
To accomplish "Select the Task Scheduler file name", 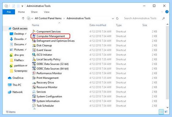I will (45, 106).
